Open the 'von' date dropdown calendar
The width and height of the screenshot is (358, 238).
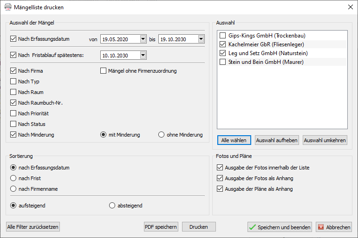point(143,39)
